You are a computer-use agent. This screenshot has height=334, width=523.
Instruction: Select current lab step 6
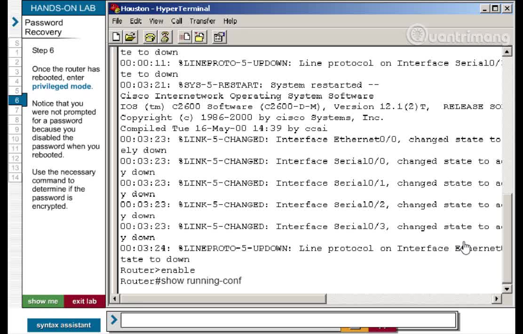click(17, 100)
